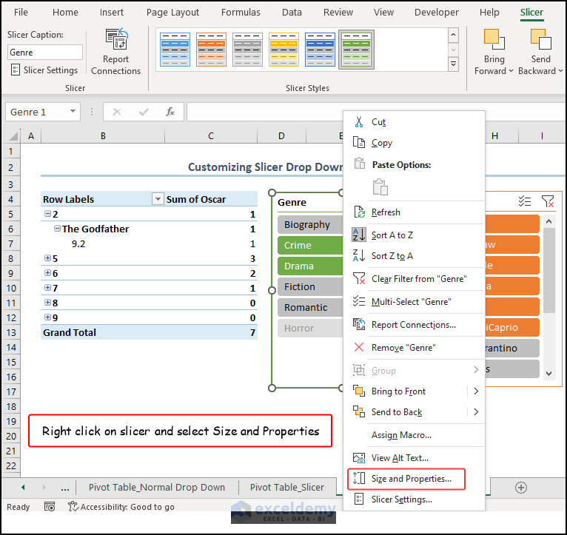
Task: Apply the yellow slicer style
Action: [x=283, y=49]
